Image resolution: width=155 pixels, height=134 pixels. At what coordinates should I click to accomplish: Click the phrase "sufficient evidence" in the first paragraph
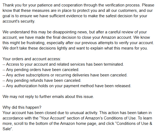(66, 16)
